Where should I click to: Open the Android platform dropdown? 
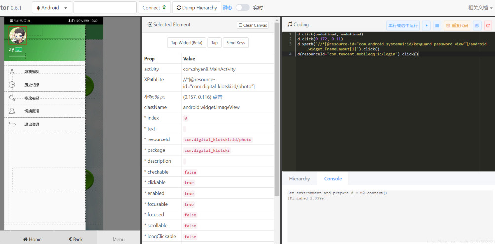click(52, 8)
